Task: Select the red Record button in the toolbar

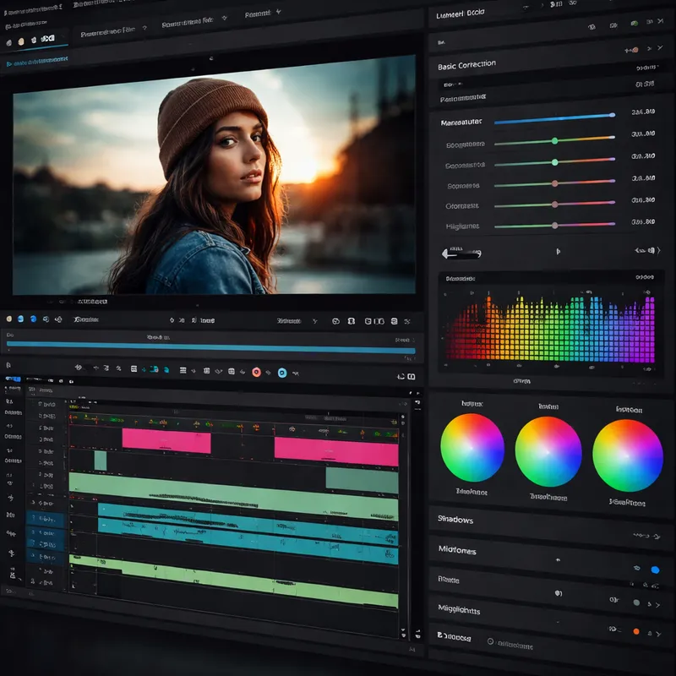Action: point(256,372)
